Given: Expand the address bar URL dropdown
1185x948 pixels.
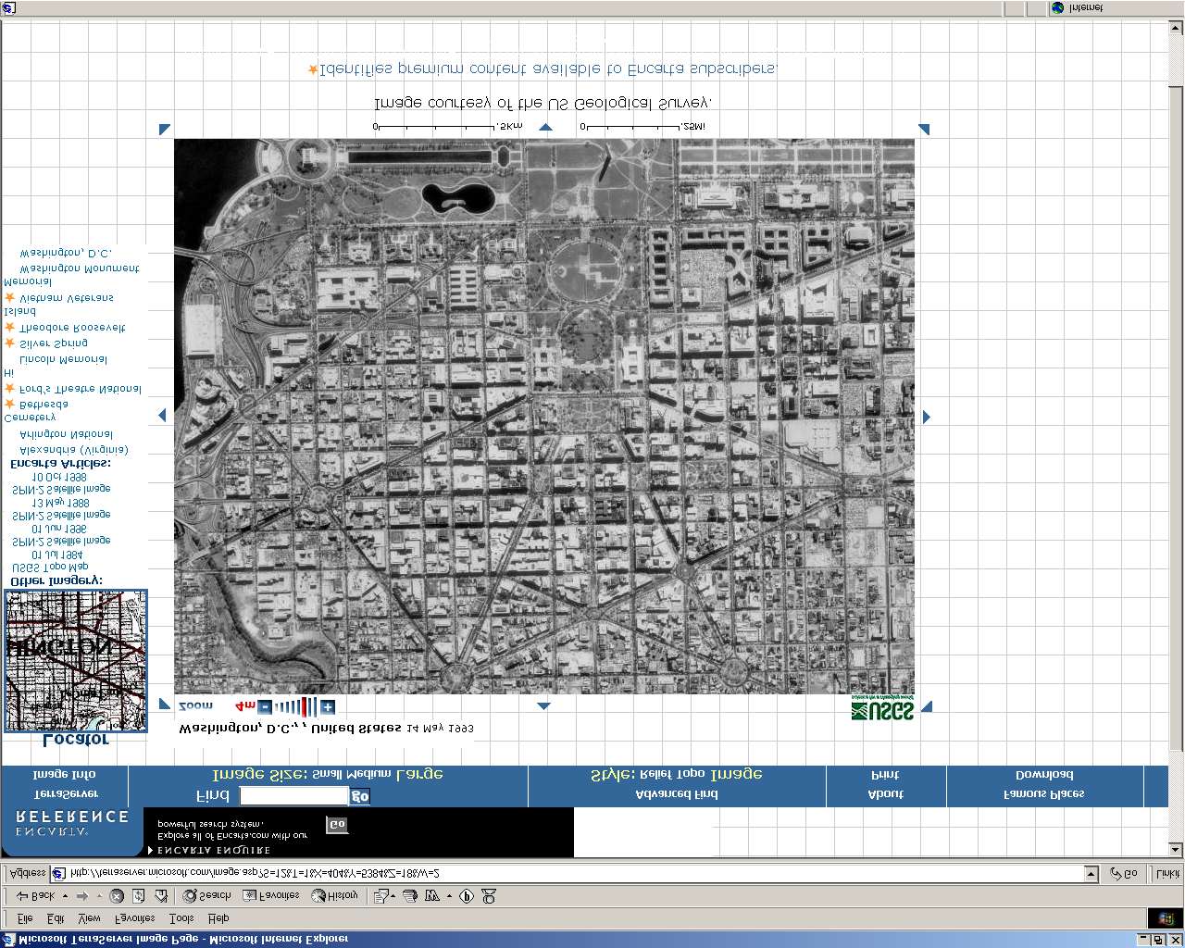Looking at the screenshot, I should coord(1091,873).
